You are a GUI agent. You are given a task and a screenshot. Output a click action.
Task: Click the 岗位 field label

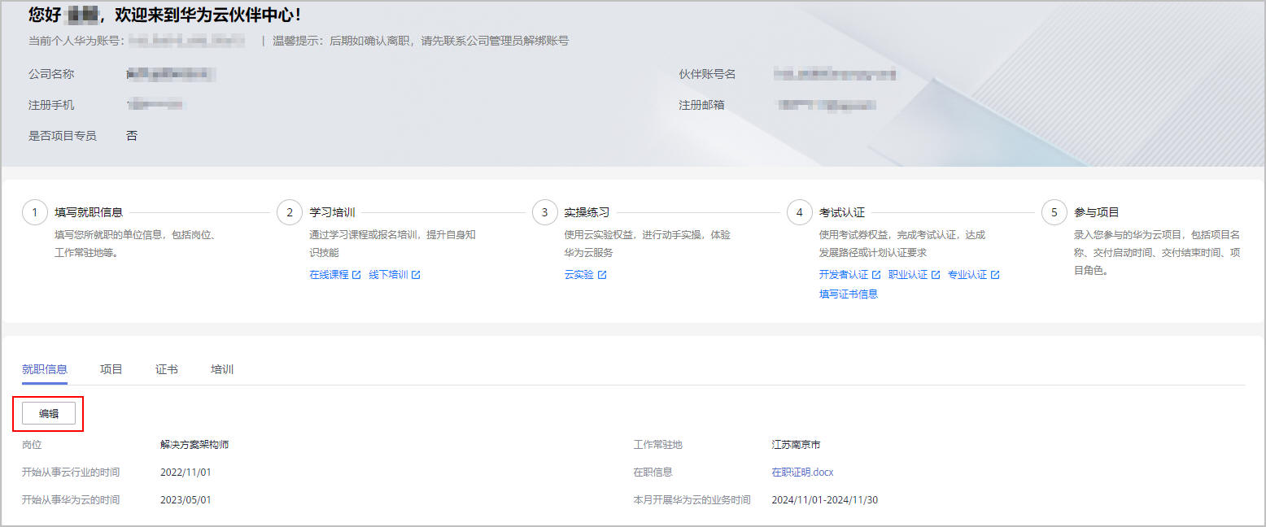(32, 445)
